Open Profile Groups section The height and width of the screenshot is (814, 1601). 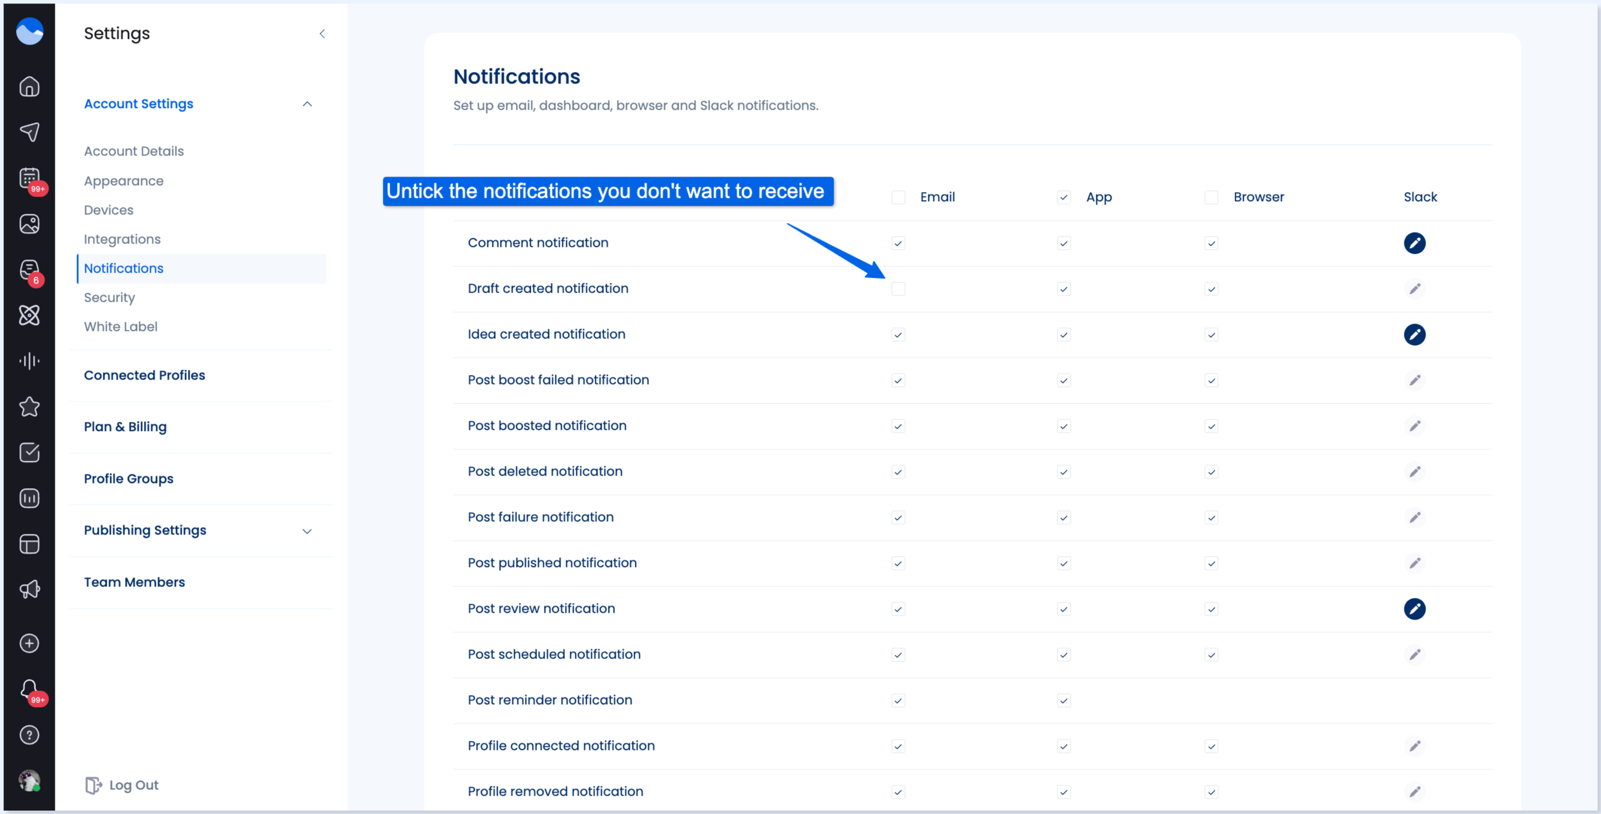(x=129, y=478)
